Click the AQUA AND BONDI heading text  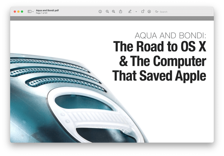(170, 36)
